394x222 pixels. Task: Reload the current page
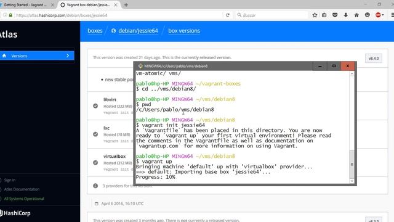coord(227,15)
